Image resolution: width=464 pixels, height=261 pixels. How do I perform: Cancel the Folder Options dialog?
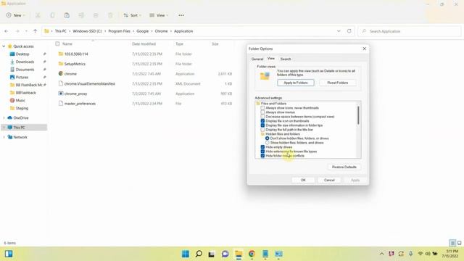[329, 180]
